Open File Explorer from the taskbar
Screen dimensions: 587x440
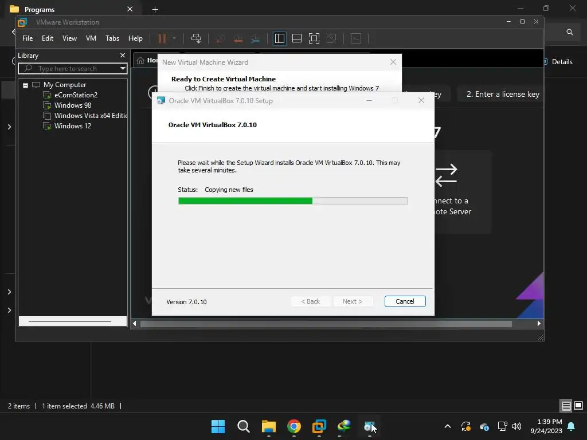click(x=268, y=426)
